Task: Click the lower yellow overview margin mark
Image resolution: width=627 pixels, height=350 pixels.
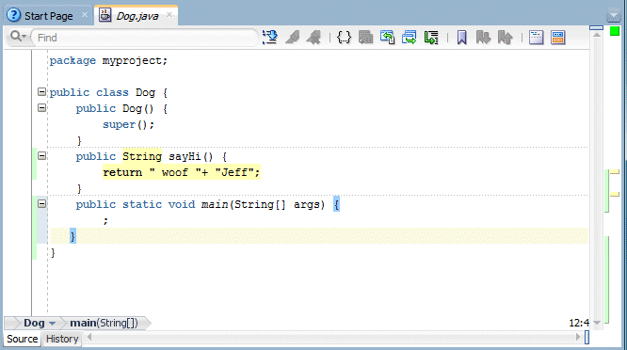Action: click(615, 195)
